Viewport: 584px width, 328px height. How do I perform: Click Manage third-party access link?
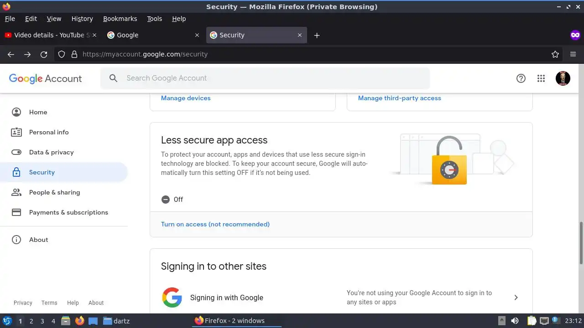(x=400, y=98)
